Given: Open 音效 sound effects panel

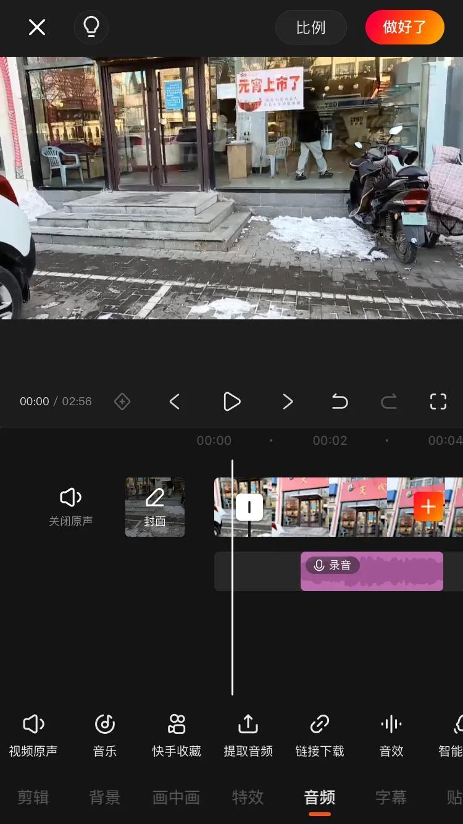Looking at the screenshot, I should click(x=391, y=734).
